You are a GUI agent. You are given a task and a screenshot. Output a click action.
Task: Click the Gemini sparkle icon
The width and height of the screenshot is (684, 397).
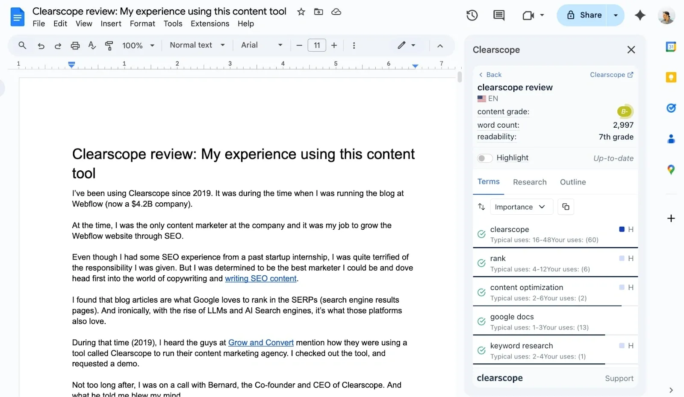tap(640, 15)
